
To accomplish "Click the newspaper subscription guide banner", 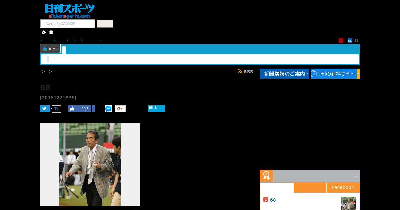I will pyautogui.click(x=285, y=74).
